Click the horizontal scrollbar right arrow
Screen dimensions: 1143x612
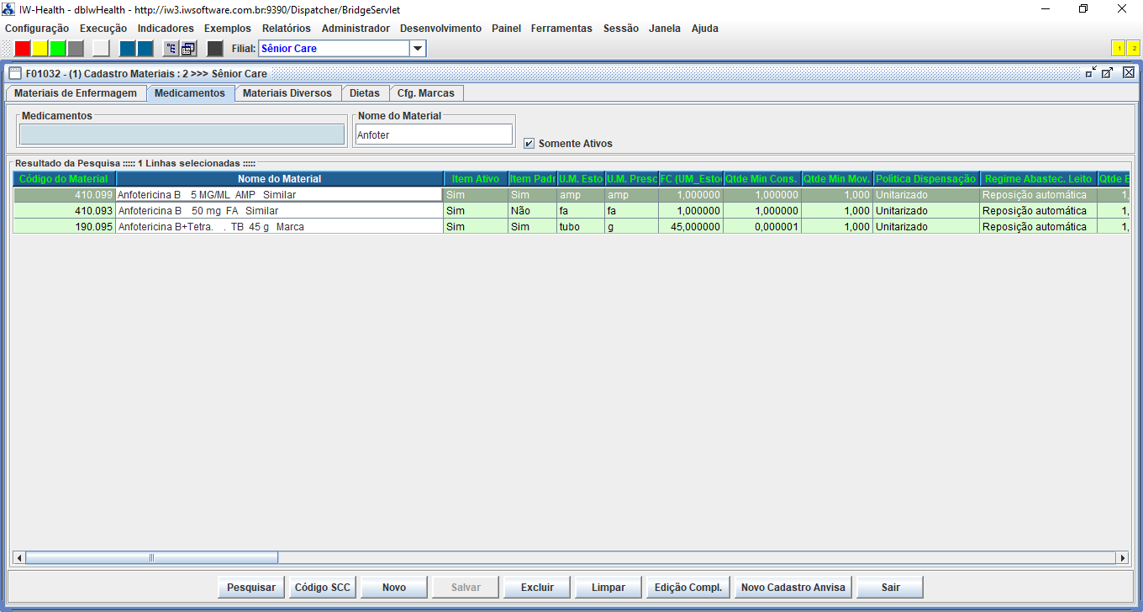[x=1121, y=557]
